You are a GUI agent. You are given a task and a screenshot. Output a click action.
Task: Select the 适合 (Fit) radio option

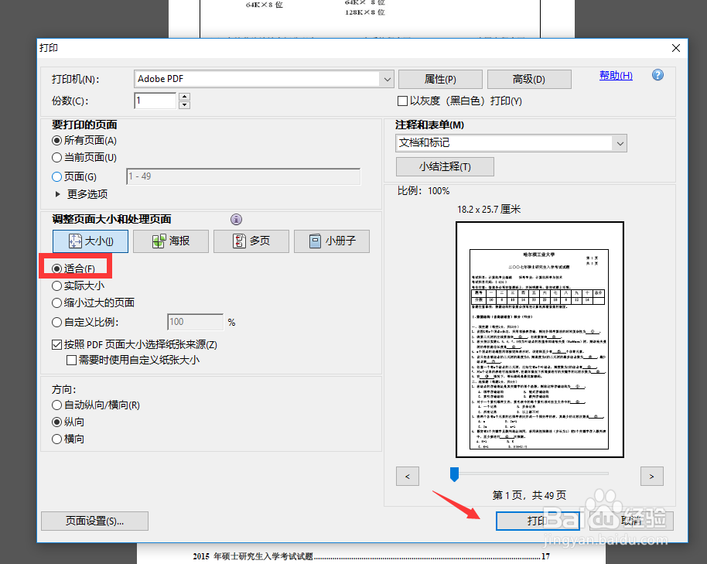tap(56, 266)
